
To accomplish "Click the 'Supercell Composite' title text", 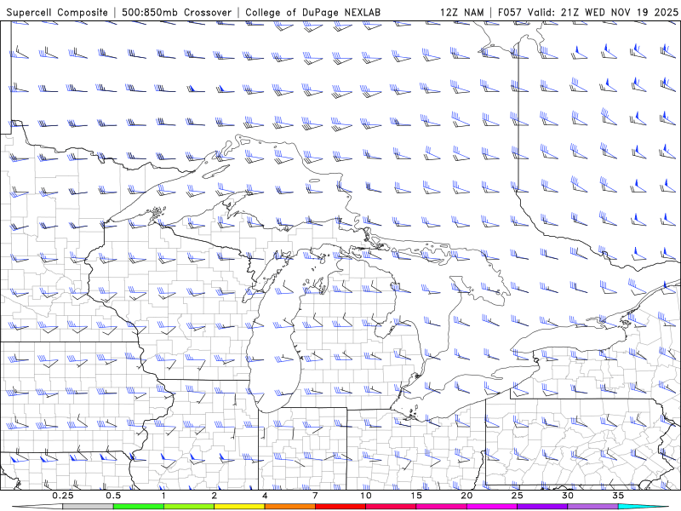I will click(57, 12).
